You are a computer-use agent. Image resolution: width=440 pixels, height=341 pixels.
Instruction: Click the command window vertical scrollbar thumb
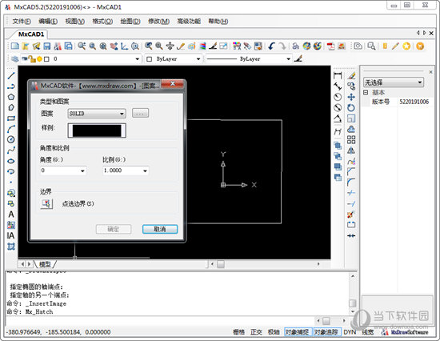353,303
